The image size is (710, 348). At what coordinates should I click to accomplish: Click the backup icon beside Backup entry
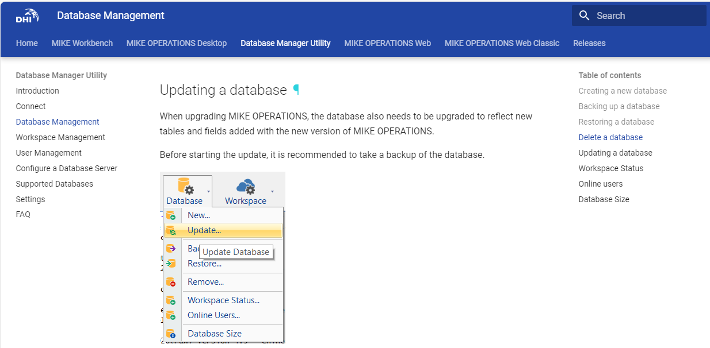pyautogui.click(x=171, y=249)
